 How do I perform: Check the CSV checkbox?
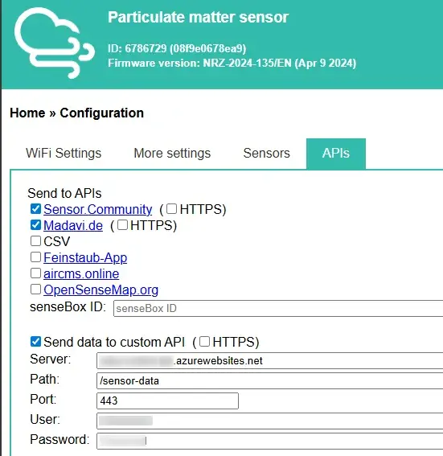[x=35, y=241]
